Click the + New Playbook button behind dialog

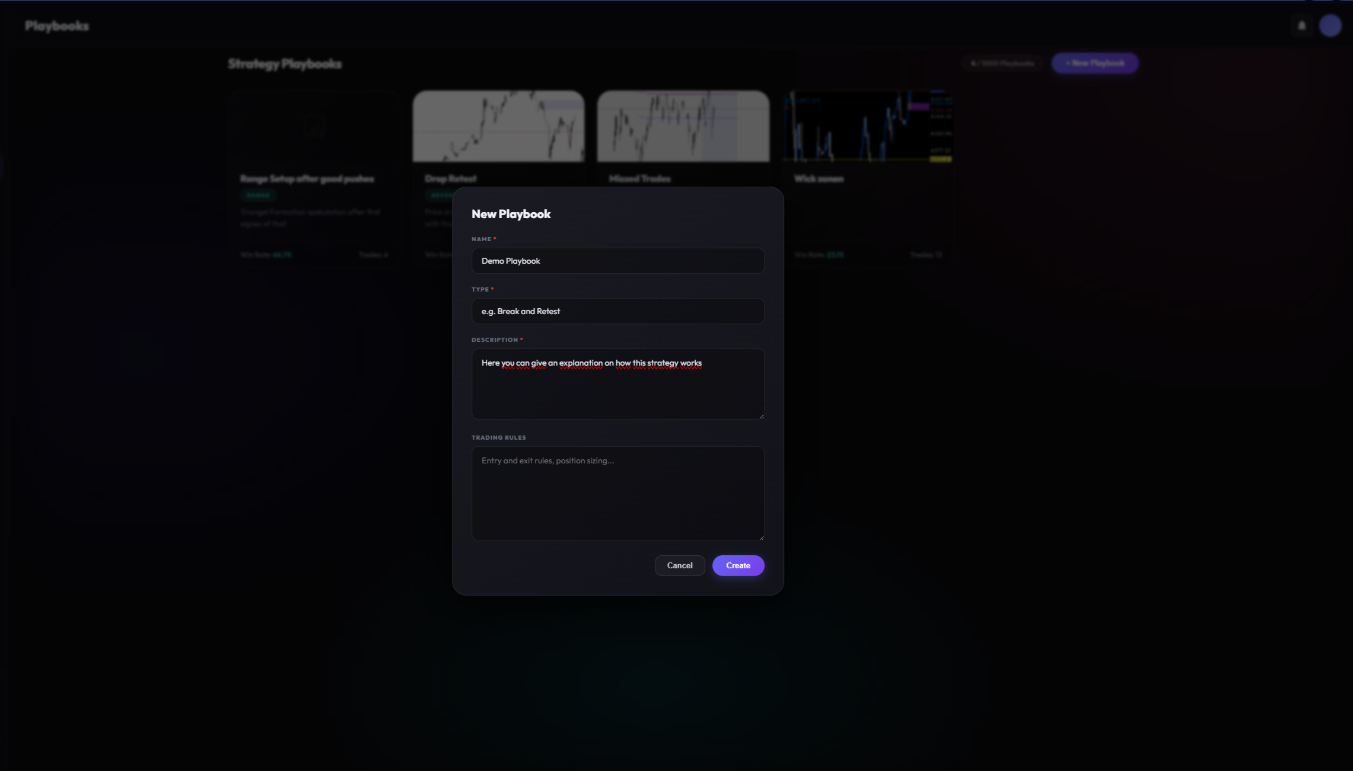(1095, 63)
